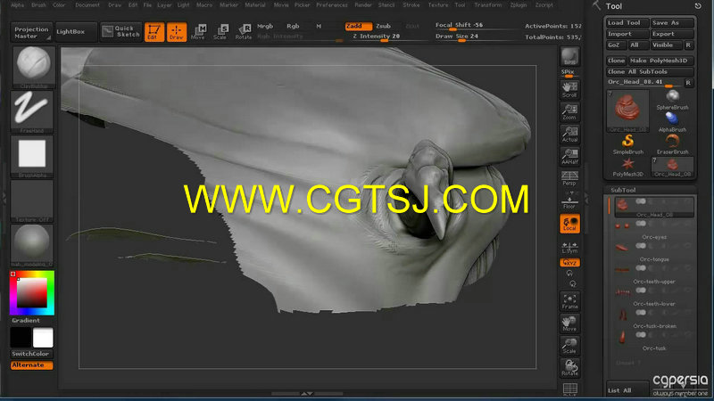The width and height of the screenshot is (714, 401).
Task: Select the black secondary color swatch
Action: pos(21,338)
